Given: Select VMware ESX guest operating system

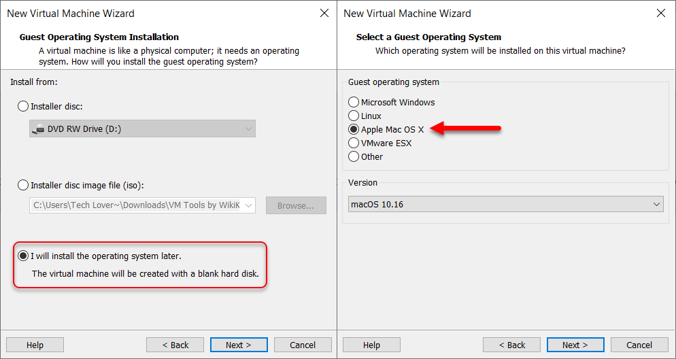Looking at the screenshot, I should click(354, 143).
